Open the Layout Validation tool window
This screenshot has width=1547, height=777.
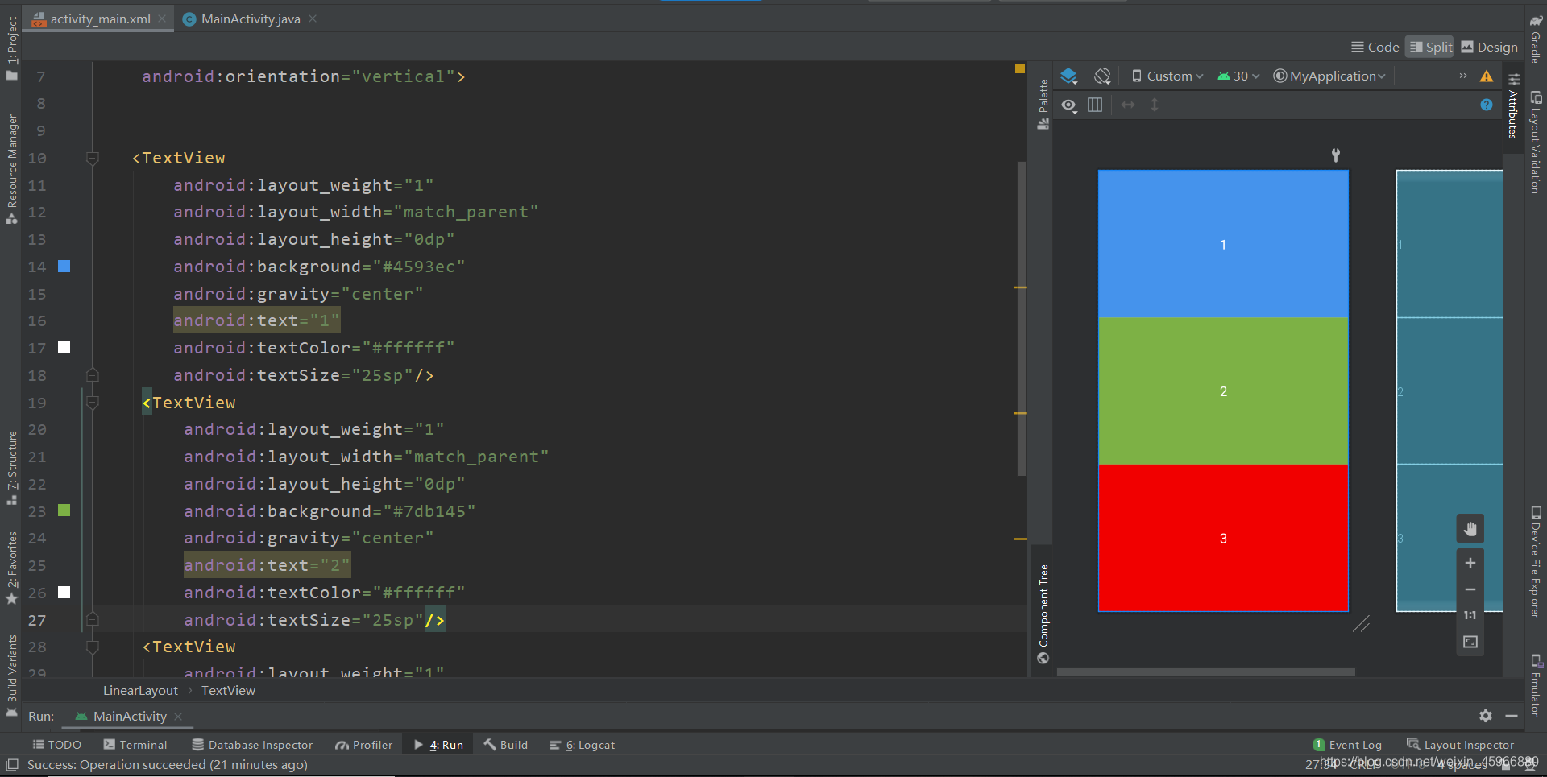coord(1536,142)
